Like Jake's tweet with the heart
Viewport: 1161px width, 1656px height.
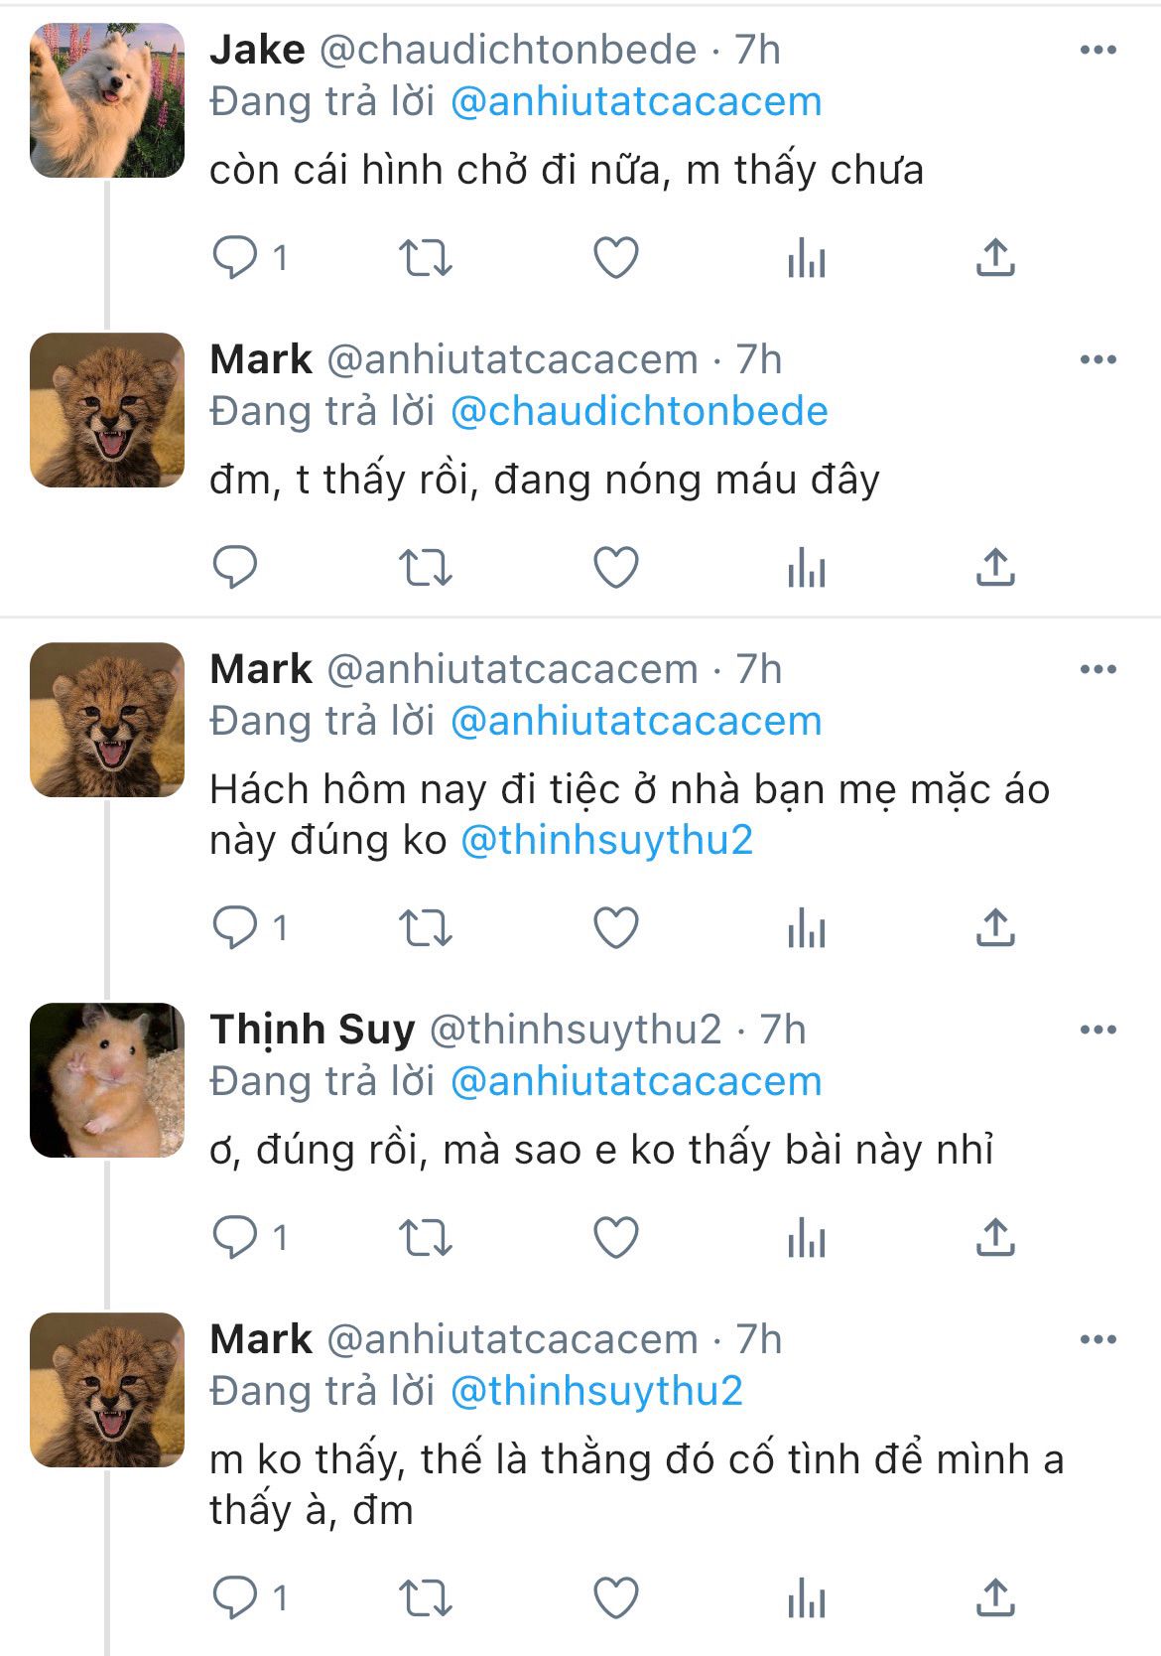(615, 258)
